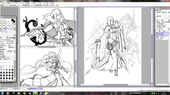Click the layer opacity slider

coord(165,22)
